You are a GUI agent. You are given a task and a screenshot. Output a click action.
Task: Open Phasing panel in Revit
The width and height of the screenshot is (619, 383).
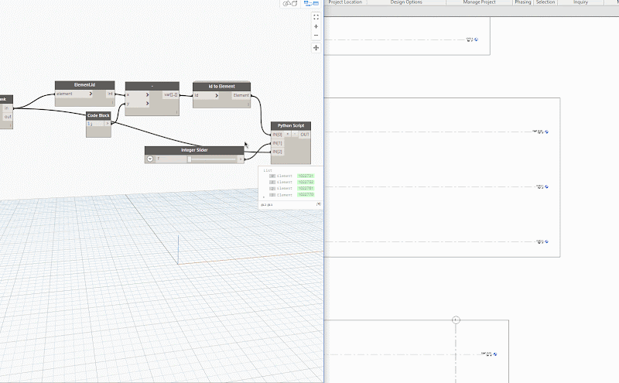[523, 2]
